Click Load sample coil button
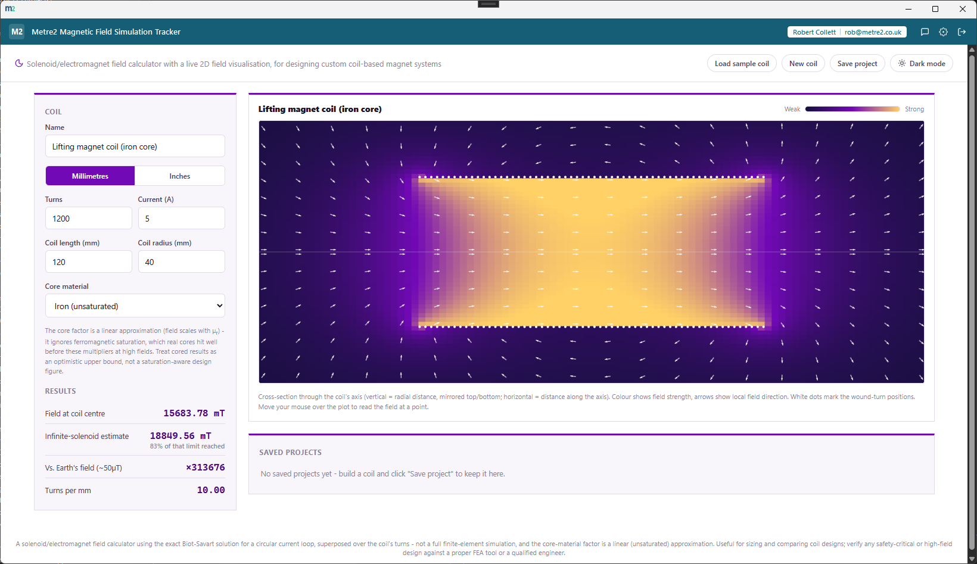 coord(742,64)
